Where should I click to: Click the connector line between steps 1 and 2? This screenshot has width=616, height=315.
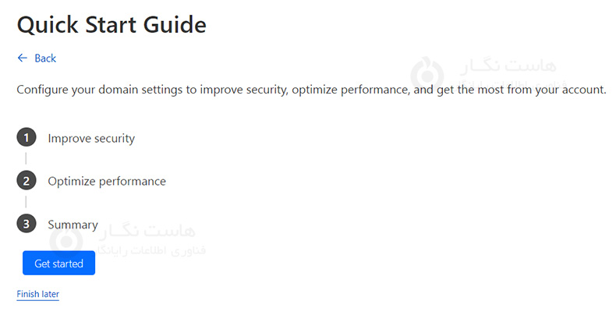click(x=26, y=159)
